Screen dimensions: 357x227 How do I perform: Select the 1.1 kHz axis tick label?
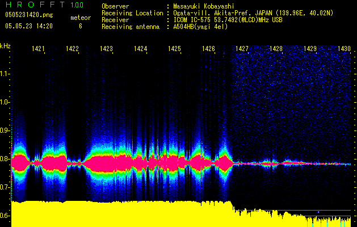click(5, 74)
